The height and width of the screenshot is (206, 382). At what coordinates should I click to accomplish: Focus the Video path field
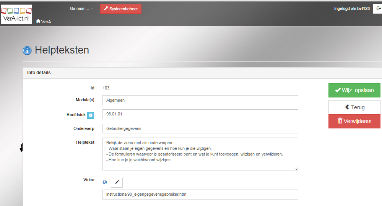click(x=200, y=195)
